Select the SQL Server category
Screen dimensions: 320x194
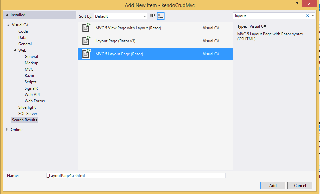[x=28, y=114]
